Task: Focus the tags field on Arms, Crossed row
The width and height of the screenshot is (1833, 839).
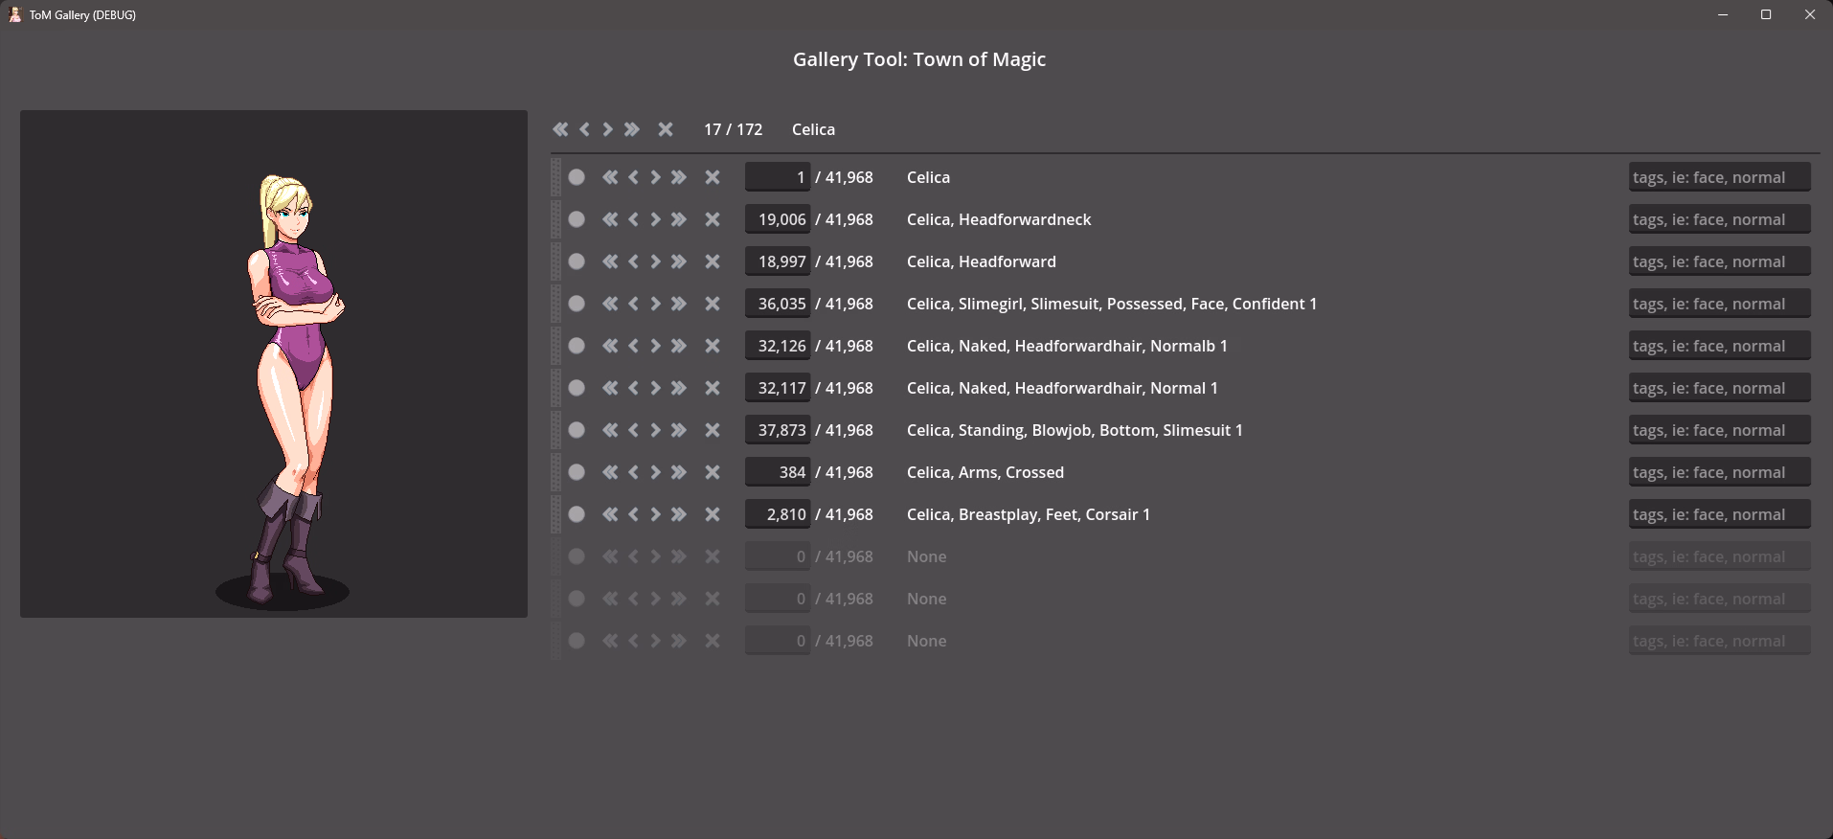Action: coord(1719,472)
